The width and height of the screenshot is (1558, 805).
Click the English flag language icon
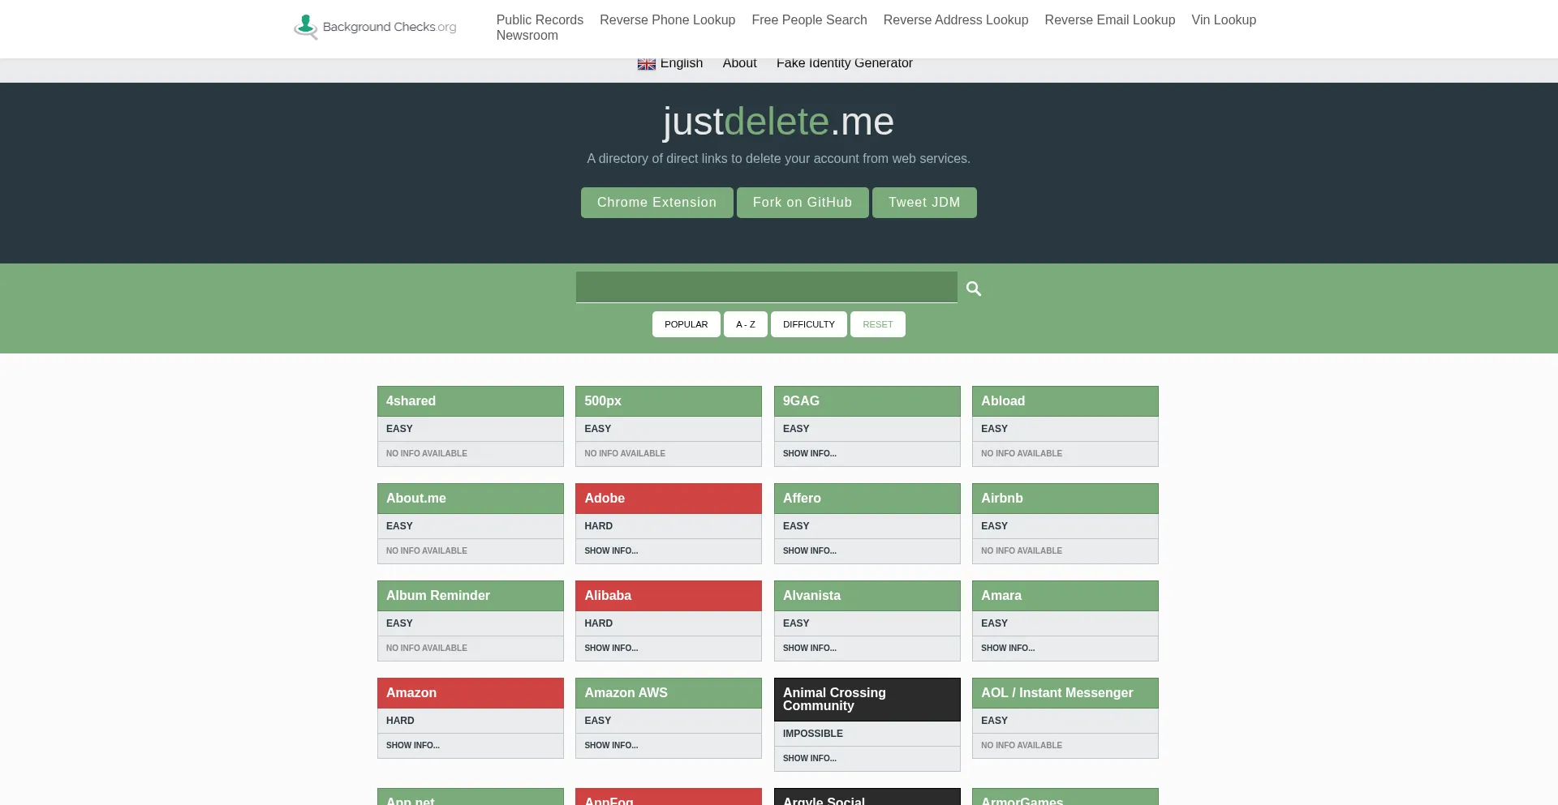tap(646, 64)
